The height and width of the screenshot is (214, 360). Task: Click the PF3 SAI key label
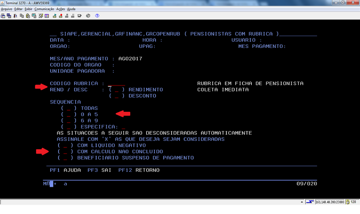point(99,170)
